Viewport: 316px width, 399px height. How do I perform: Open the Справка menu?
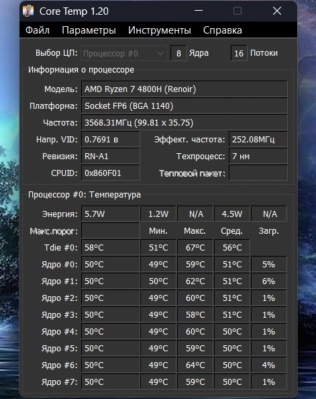coord(223,30)
